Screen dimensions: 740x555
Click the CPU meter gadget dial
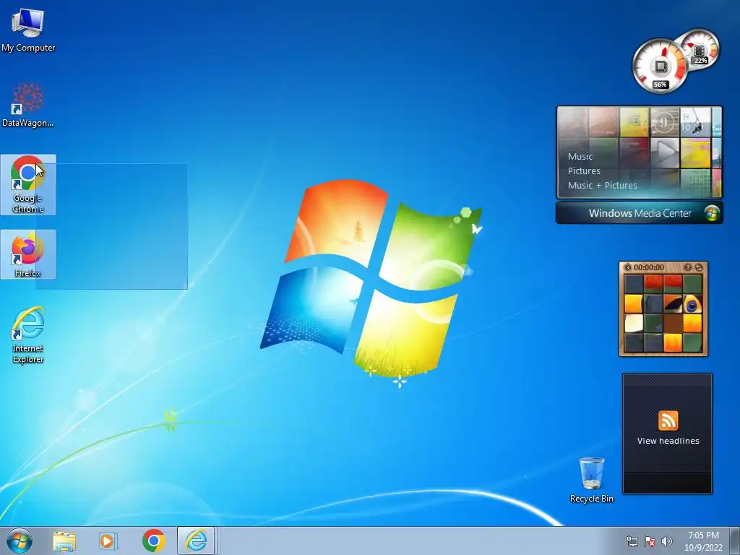661,66
